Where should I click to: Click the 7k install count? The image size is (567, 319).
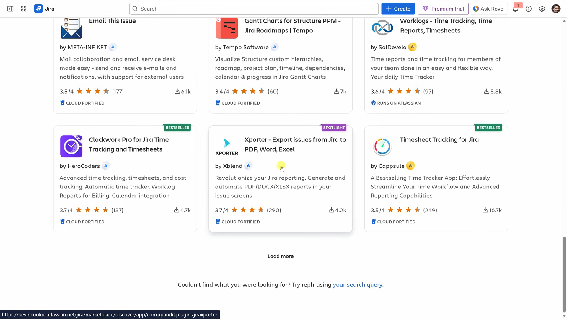tap(343, 92)
